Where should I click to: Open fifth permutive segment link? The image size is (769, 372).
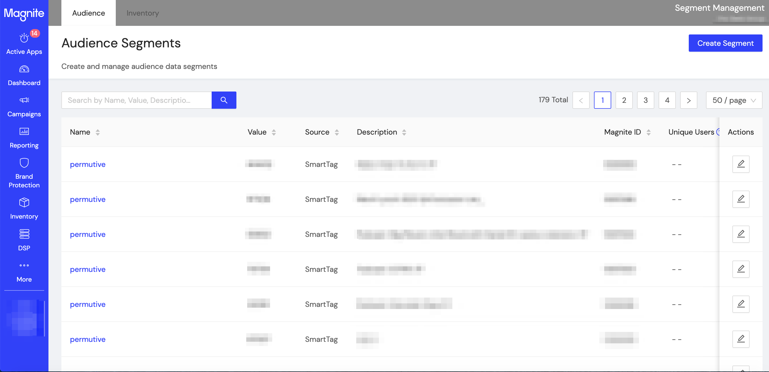pyautogui.click(x=88, y=304)
